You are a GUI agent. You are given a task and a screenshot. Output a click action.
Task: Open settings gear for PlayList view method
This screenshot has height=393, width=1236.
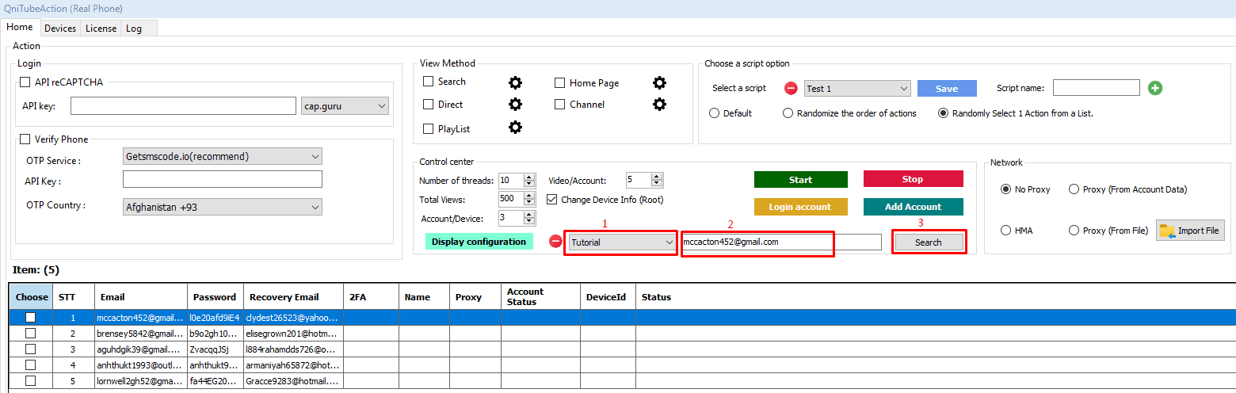[x=515, y=128]
